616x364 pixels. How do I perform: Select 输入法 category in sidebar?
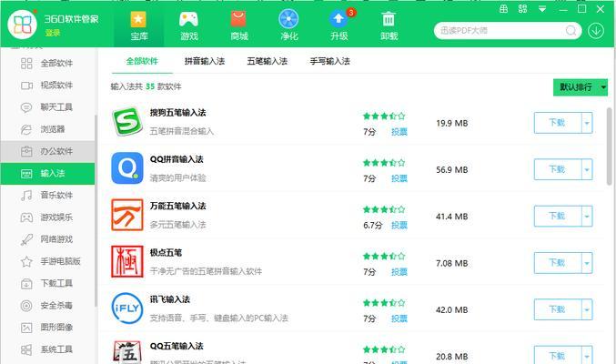coord(47,173)
